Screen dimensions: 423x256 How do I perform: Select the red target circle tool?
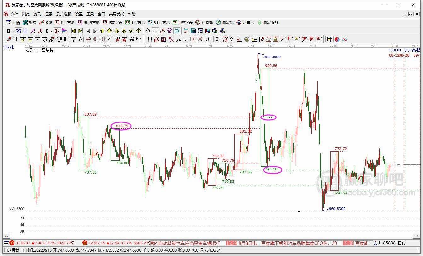[x=88, y=39]
